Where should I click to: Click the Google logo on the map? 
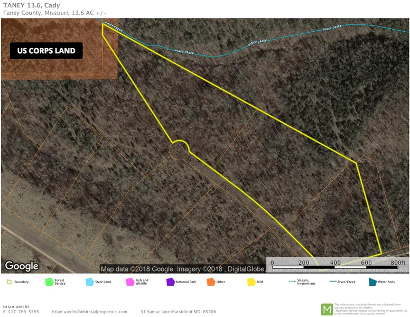coord(22,266)
